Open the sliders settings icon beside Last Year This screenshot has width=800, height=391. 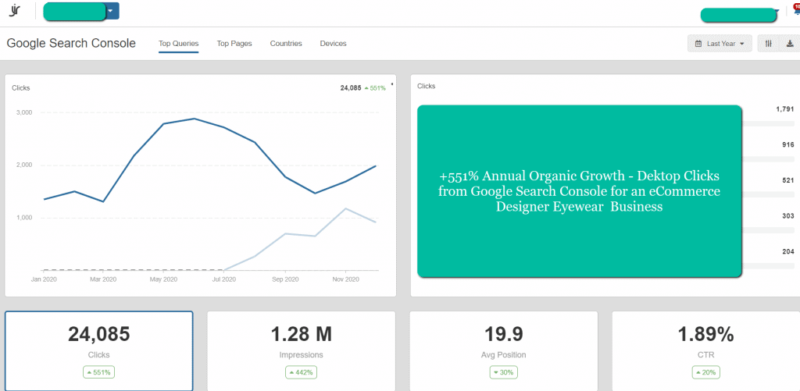tap(769, 44)
